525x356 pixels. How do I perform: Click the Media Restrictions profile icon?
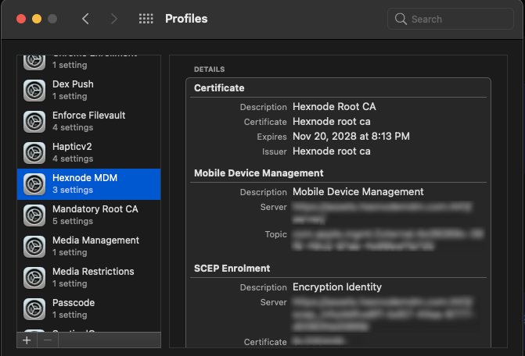click(34, 278)
